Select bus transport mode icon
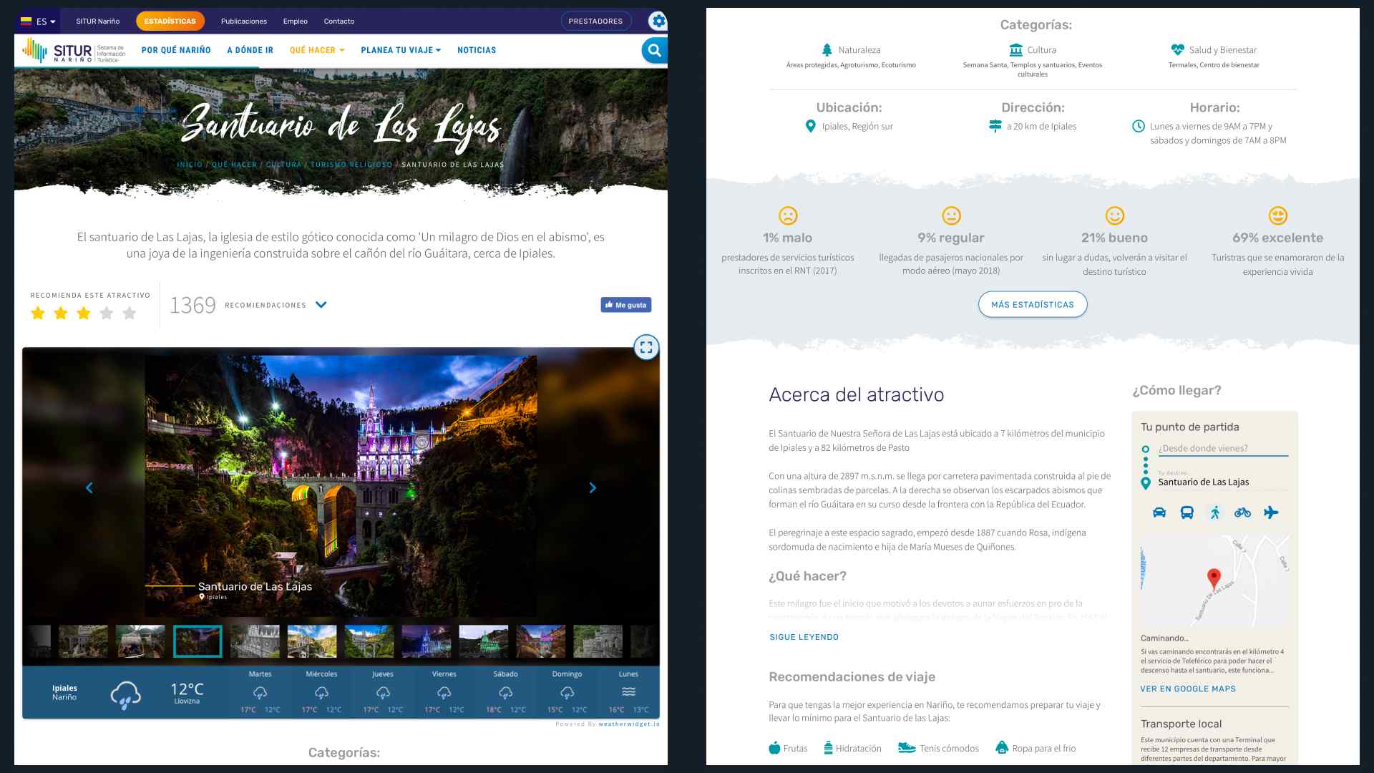The height and width of the screenshot is (773, 1374). point(1187,512)
